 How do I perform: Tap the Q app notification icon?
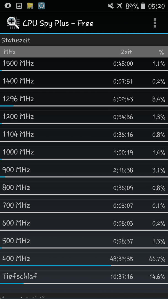click(x=41, y=6)
